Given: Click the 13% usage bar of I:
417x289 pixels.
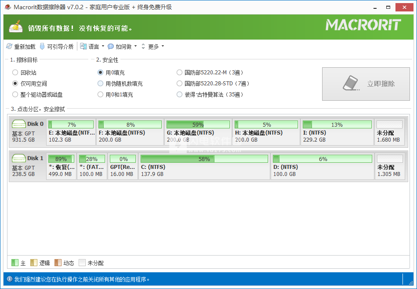Looking at the screenshot, I should (x=337, y=124).
